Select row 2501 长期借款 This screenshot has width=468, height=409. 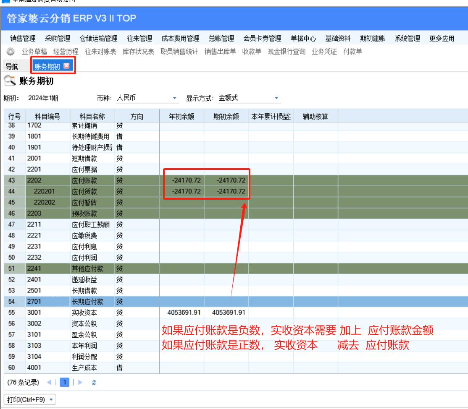click(236, 290)
